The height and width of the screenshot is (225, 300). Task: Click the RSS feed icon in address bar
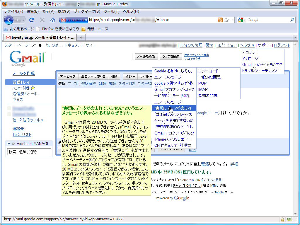coord(220,20)
